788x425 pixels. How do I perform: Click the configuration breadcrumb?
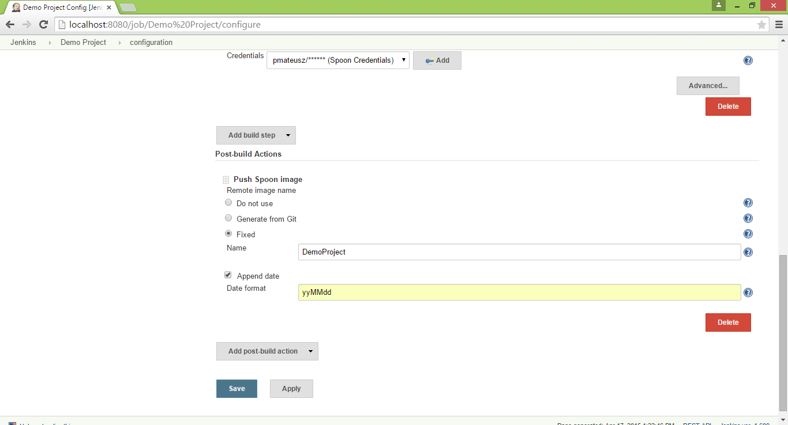pos(151,43)
